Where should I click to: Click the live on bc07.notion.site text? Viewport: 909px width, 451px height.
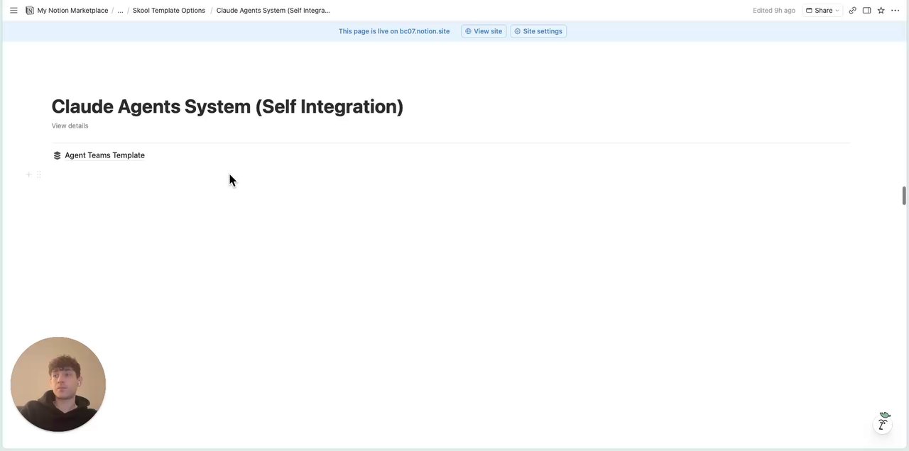tap(394, 31)
